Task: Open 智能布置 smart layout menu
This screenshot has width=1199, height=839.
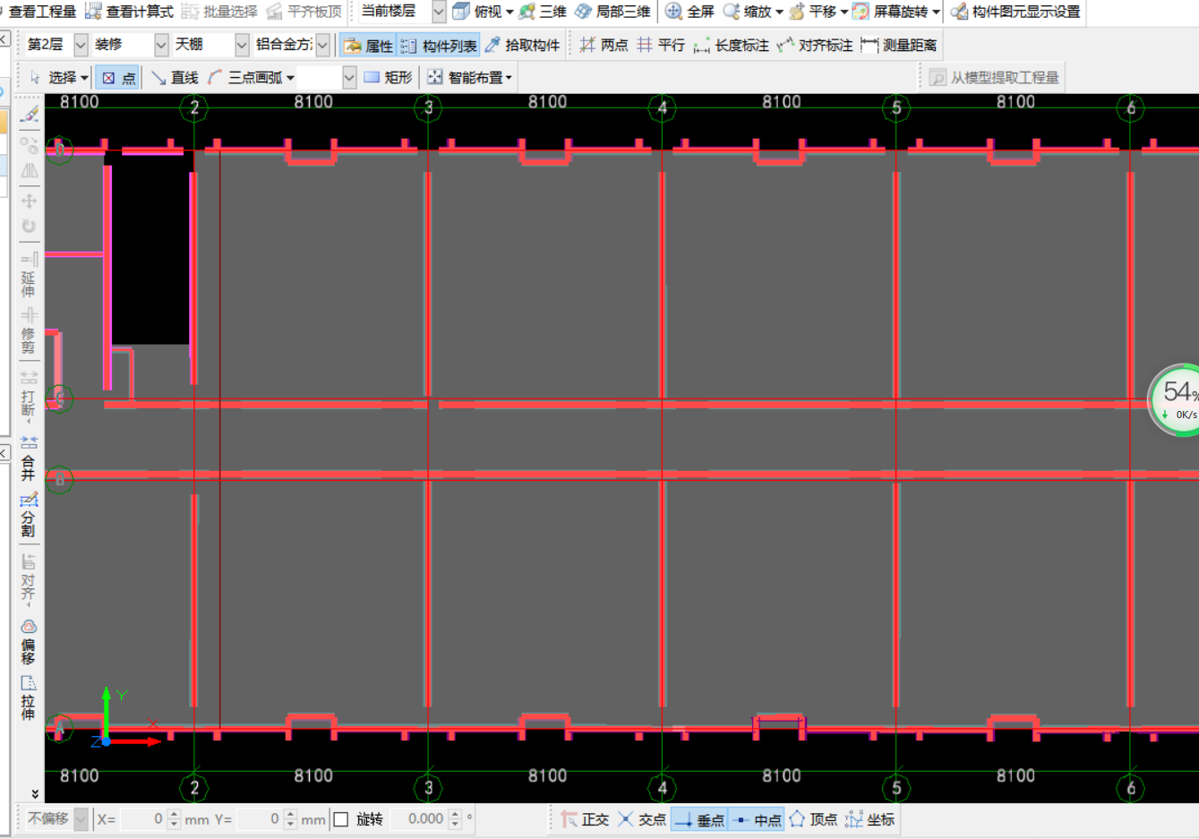Action: 469,78
